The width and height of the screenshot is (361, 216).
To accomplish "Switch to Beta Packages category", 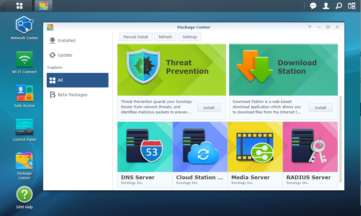I will (72, 95).
